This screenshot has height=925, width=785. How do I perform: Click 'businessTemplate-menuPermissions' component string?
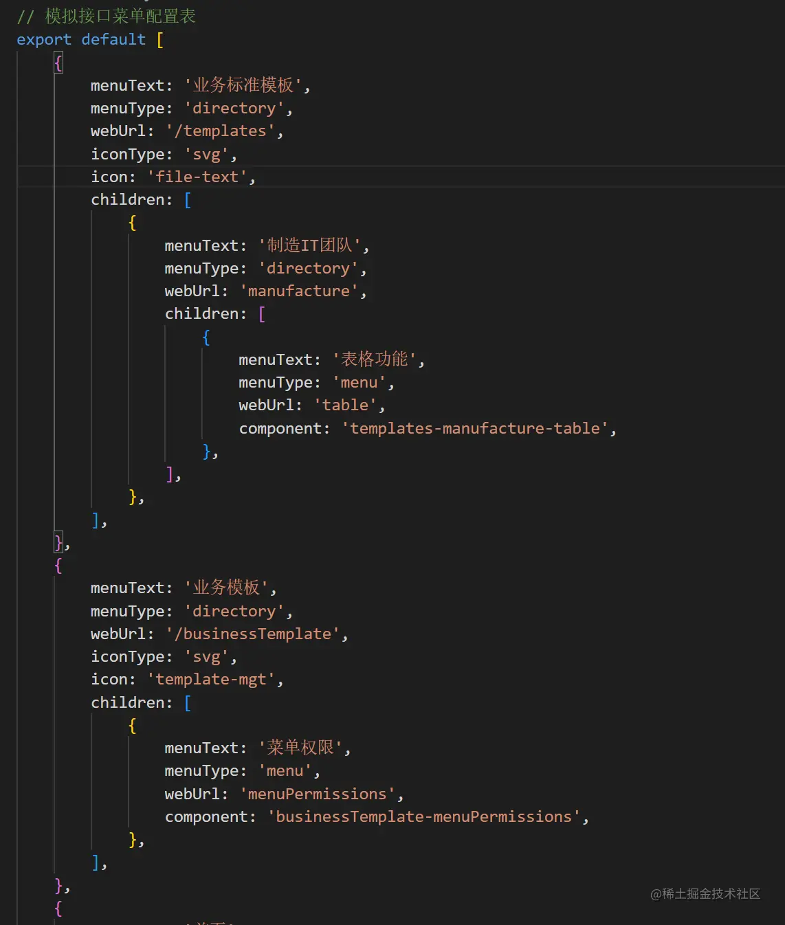[x=424, y=816]
